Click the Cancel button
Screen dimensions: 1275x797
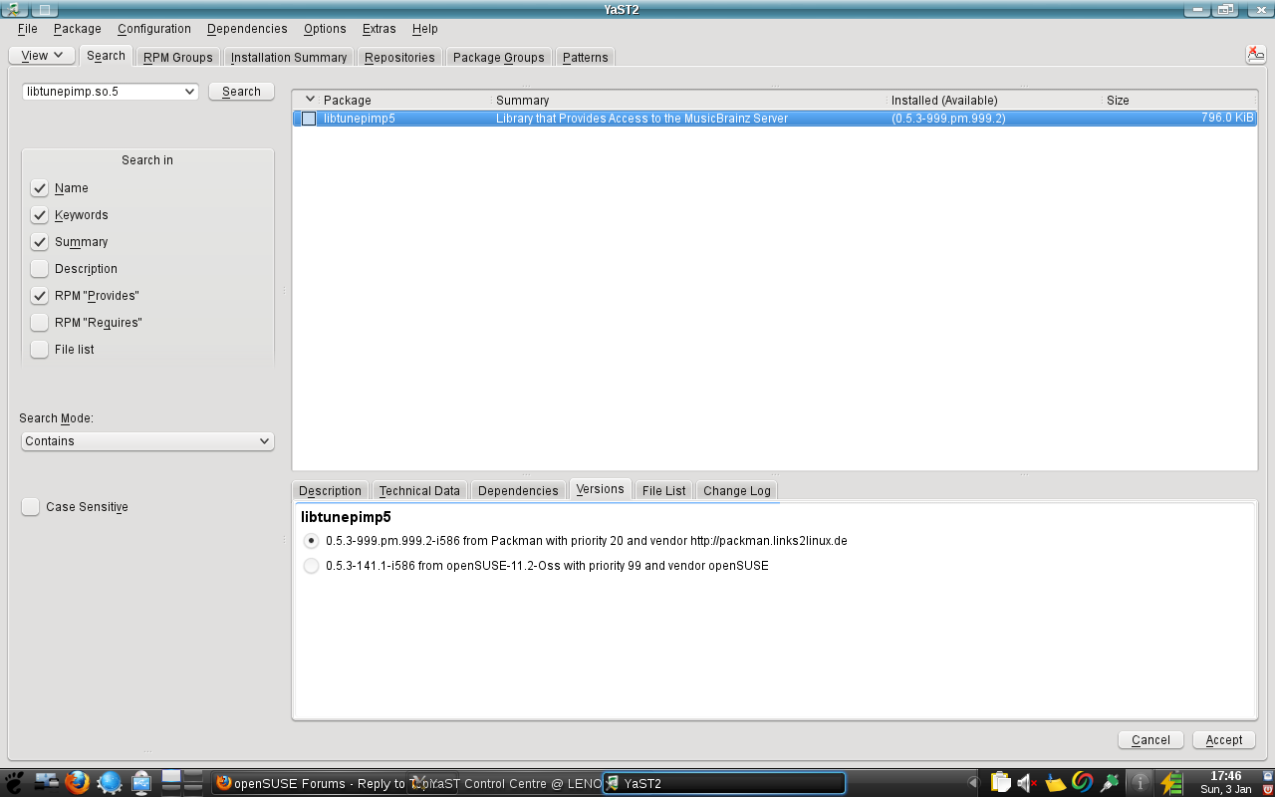[1150, 740]
